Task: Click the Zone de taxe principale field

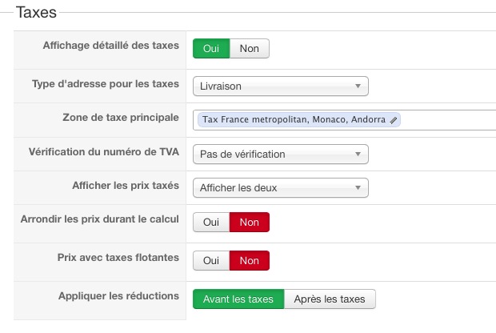Action: 448,120
